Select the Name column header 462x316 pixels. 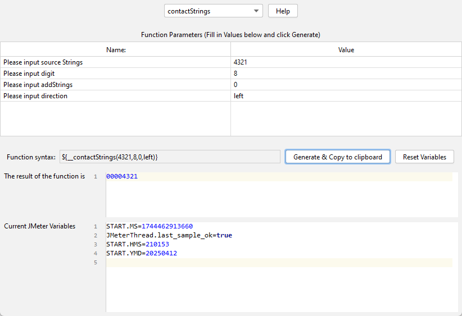[x=116, y=50]
